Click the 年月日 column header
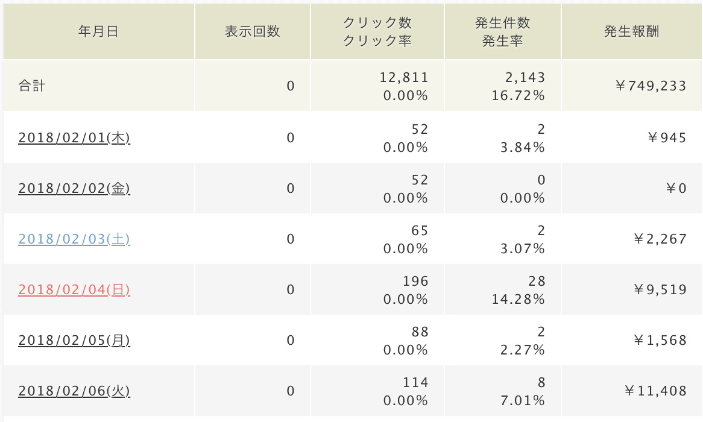The height and width of the screenshot is (422, 703). coord(99,31)
